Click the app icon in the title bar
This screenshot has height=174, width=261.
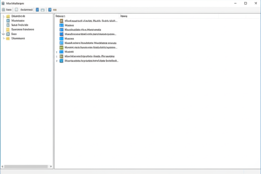point(3,3)
